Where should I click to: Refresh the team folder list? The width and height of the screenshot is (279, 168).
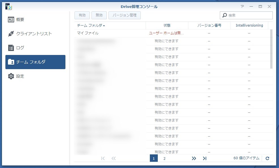pyautogui.click(x=267, y=158)
